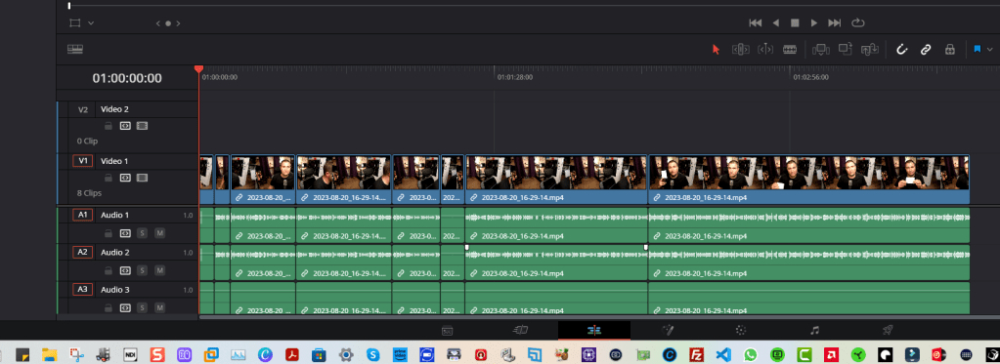
Task: Click the Insert Clip toolbar icon
Action: point(821,49)
